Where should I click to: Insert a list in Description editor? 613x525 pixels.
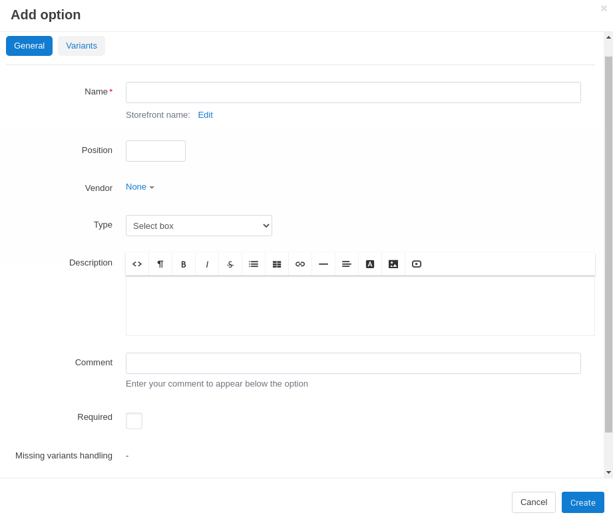tap(254, 264)
